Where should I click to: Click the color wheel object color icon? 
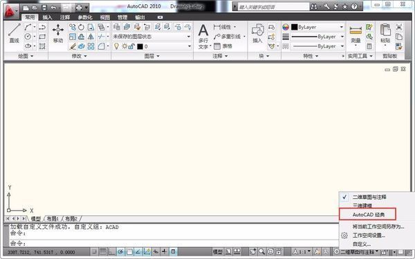(x=285, y=27)
